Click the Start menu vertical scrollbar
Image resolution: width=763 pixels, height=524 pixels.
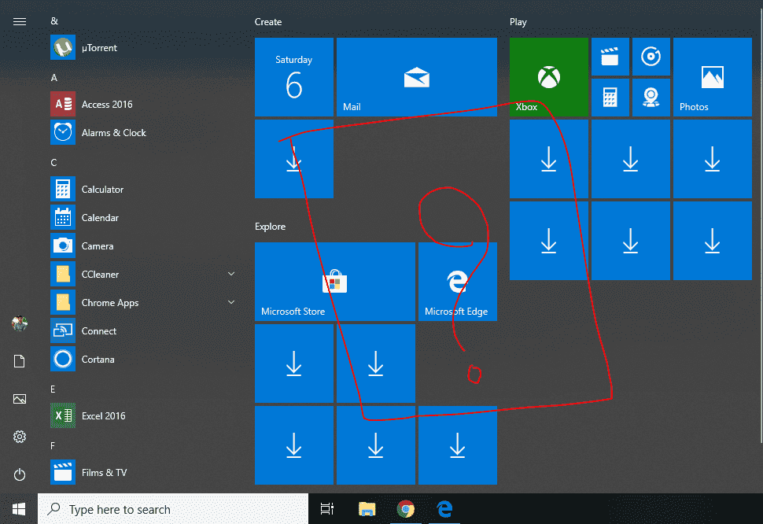[x=761, y=227]
